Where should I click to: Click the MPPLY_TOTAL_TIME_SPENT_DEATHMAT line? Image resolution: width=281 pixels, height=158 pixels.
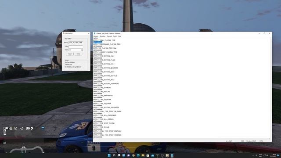tap(107, 131)
